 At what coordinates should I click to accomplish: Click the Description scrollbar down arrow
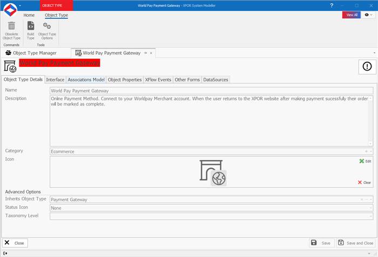(370, 144)
